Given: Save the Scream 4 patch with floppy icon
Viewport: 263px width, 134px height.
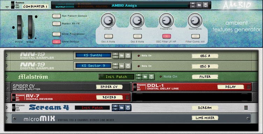Looking at the screenshot, I should tap(128, 108).
